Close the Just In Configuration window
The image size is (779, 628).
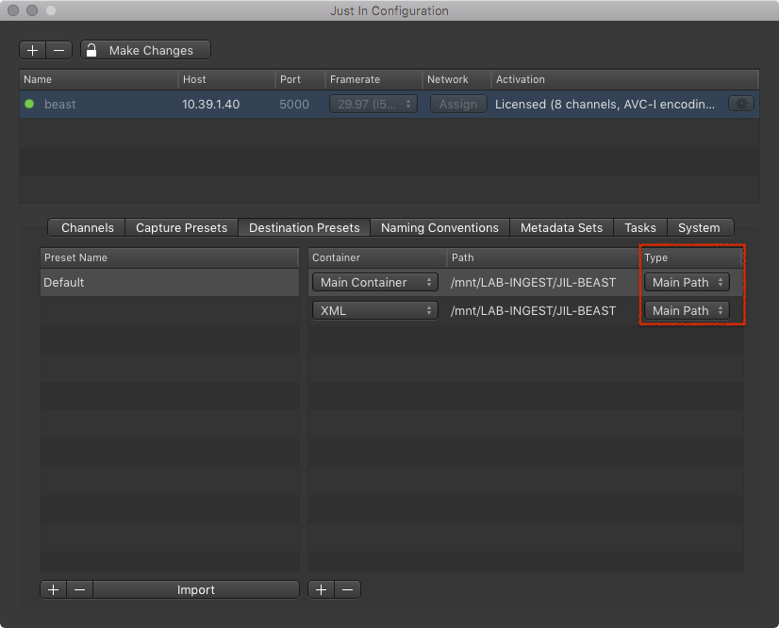[x=13, y=10]
